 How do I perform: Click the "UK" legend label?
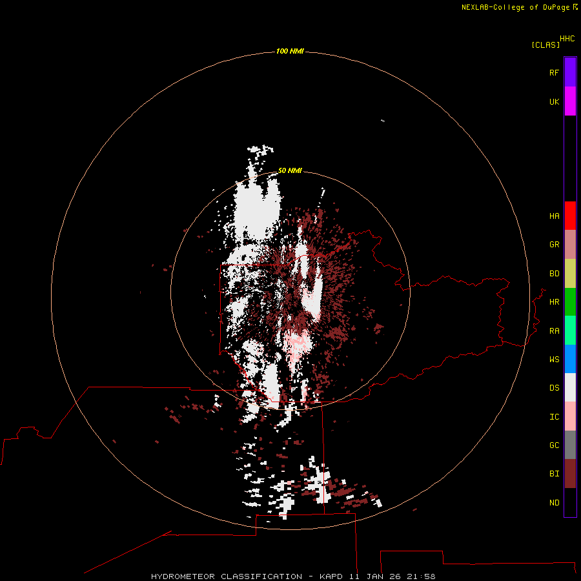tap(554, 101)
